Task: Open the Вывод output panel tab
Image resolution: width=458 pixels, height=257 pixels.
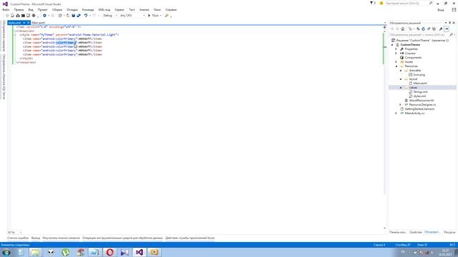Action: 36,238
